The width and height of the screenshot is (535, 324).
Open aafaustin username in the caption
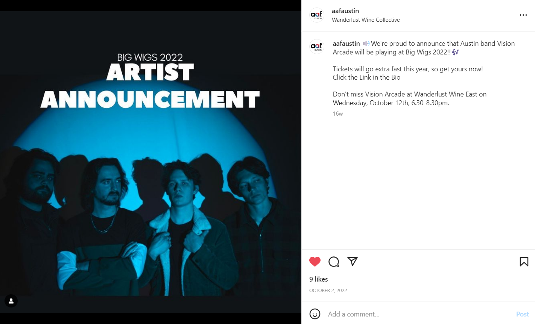[x=346, y=44]
